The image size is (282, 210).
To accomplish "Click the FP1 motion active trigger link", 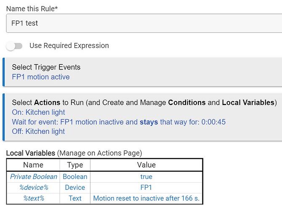I will [x=41, y=77].
